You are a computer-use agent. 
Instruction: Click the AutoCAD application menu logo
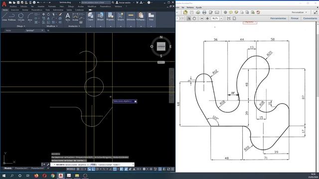pos(4,3)
